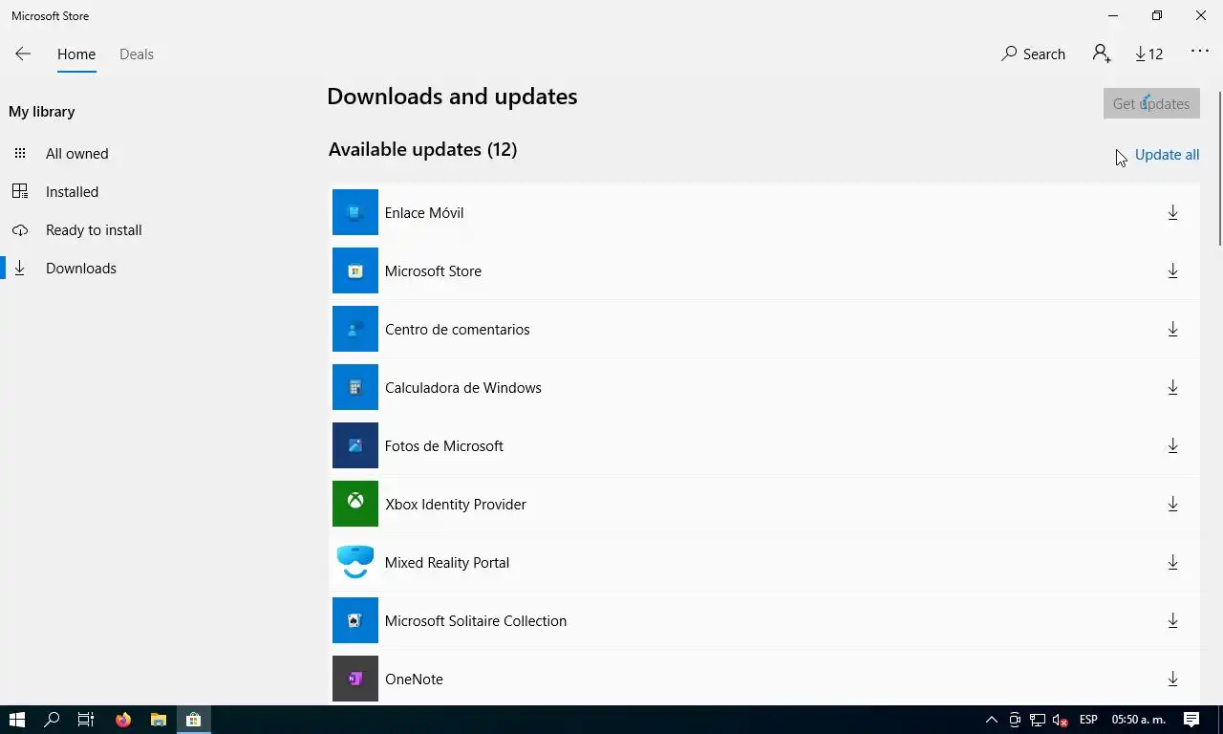
Task: Open the Xbox Identity Provider app name
Action: (x=455, y=504)
